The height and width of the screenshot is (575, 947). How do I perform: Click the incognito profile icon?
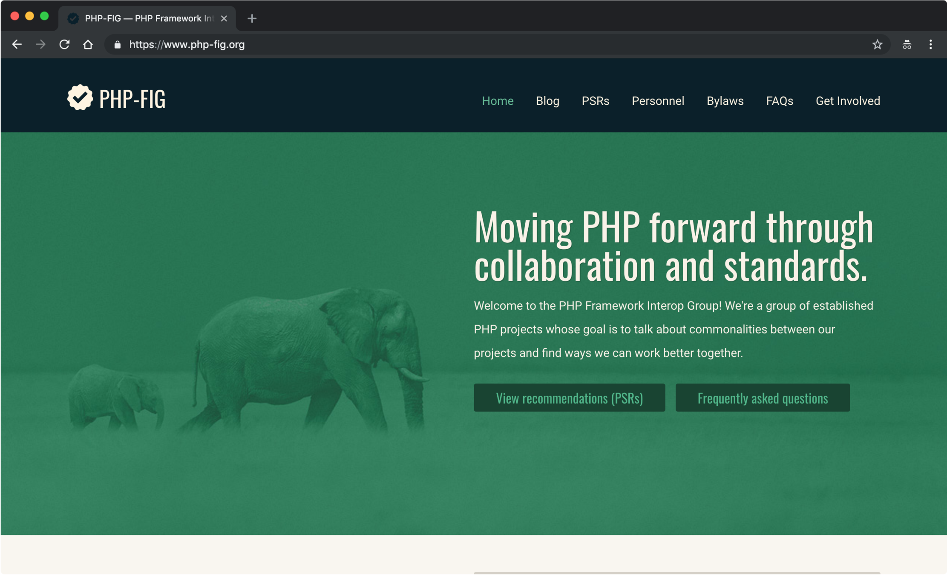[x=907, y=44]
